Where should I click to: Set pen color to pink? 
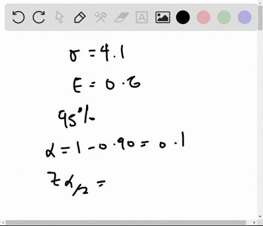(203, 17)
